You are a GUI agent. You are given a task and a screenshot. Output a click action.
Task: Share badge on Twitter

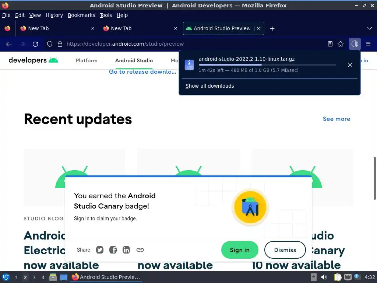[x=100, y=250]
